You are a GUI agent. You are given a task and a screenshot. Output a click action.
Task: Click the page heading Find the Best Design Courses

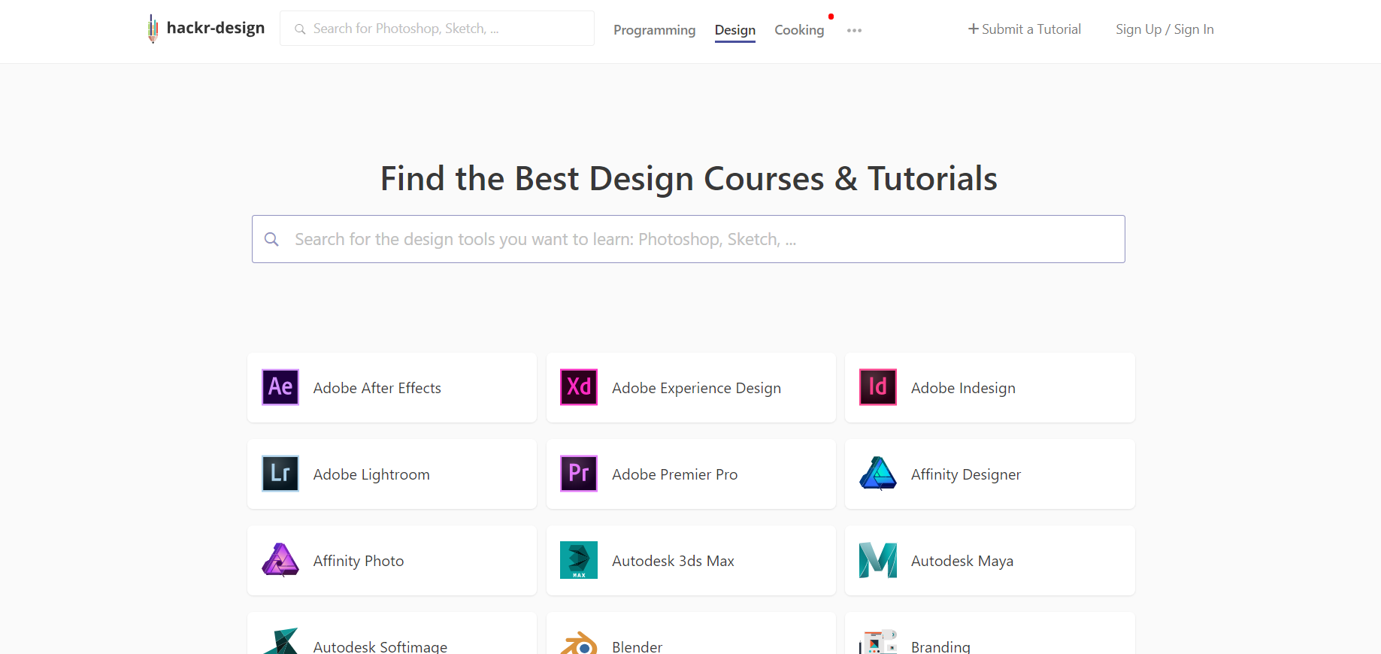[689, 179]
